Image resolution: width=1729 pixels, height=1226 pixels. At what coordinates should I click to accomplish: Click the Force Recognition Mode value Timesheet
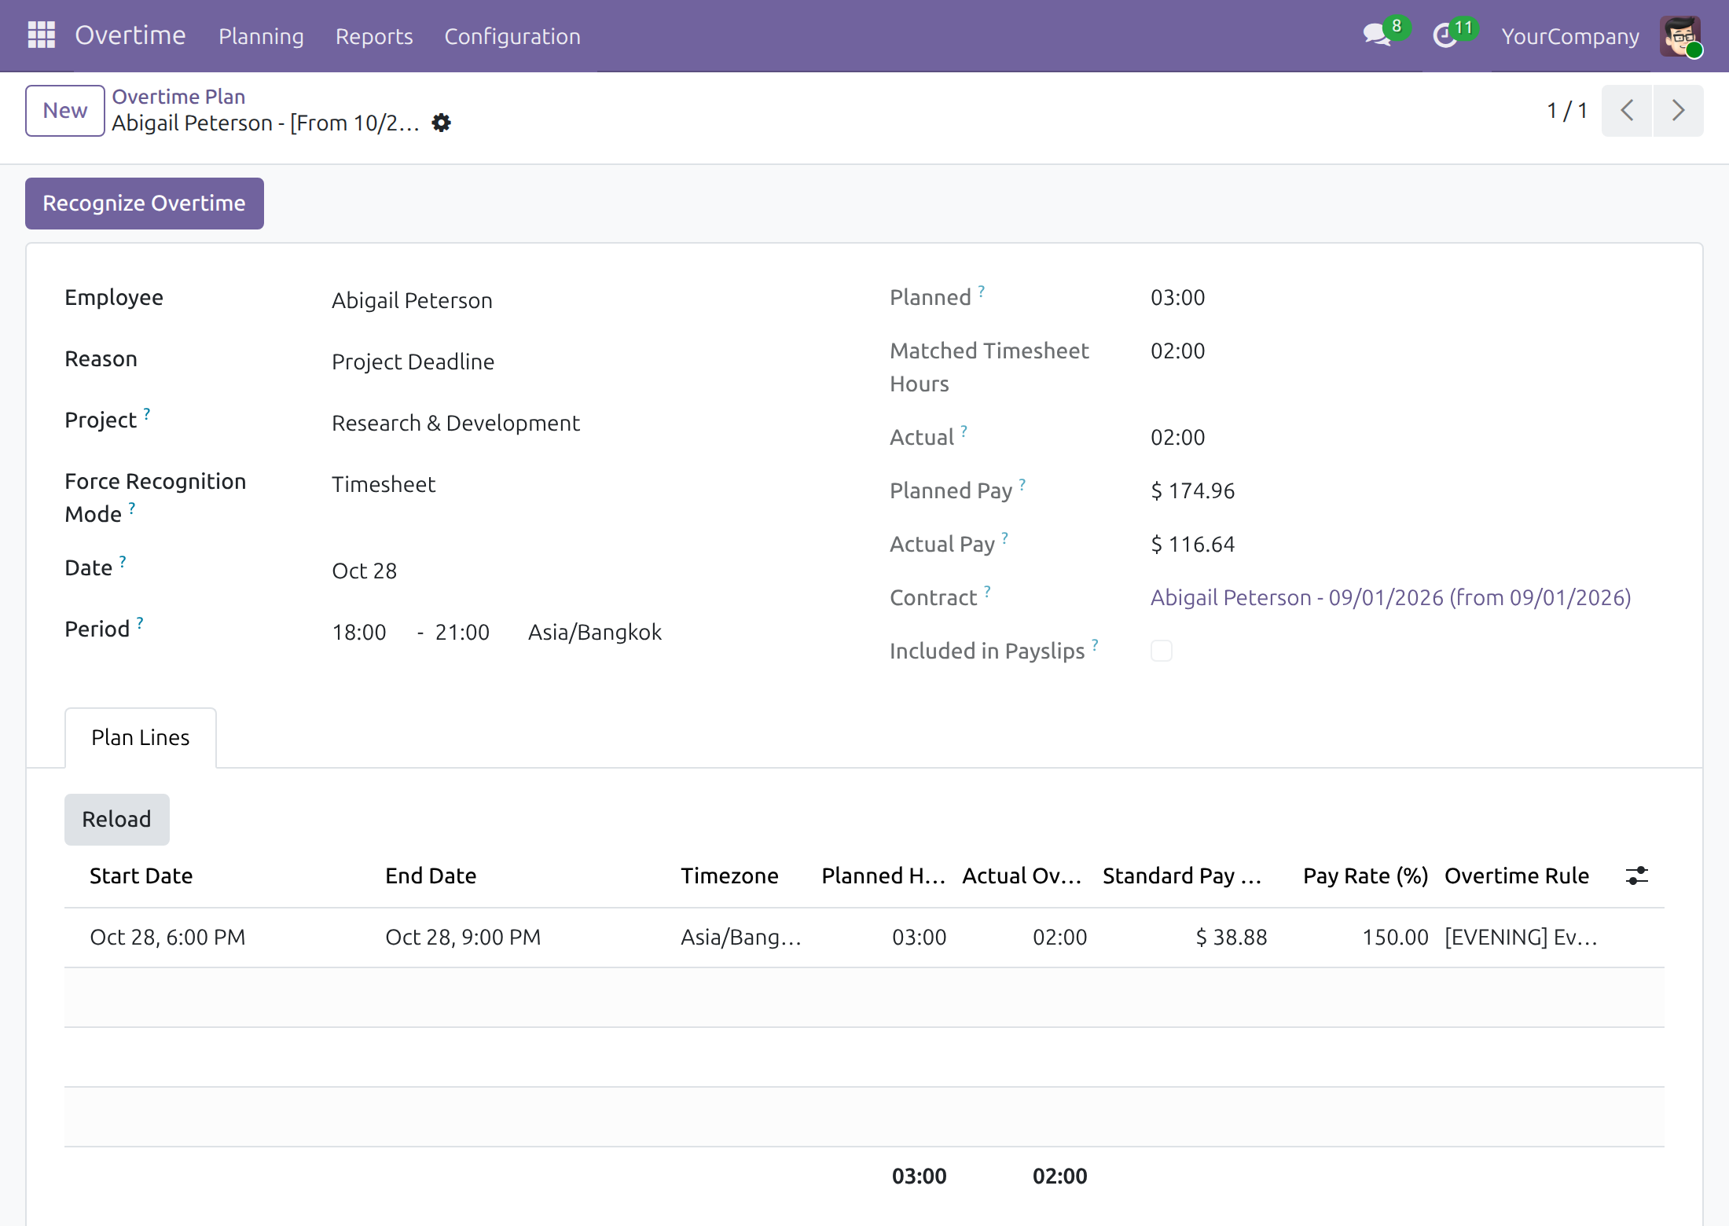[384, 485]
